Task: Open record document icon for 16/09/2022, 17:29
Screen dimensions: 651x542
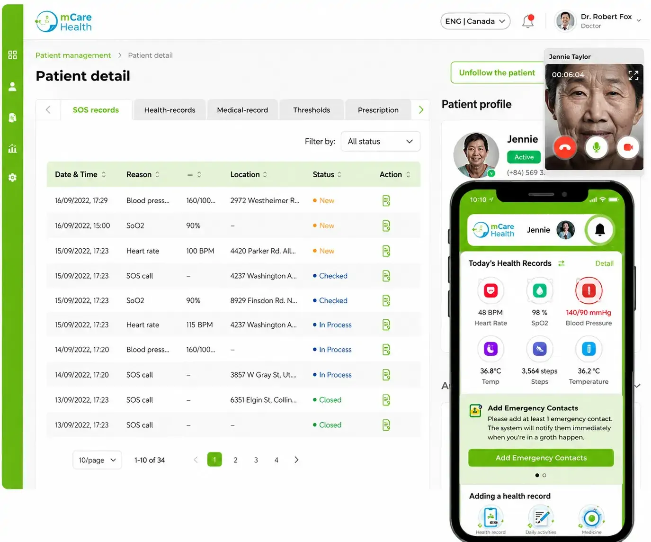Action: tap(386, 201)
